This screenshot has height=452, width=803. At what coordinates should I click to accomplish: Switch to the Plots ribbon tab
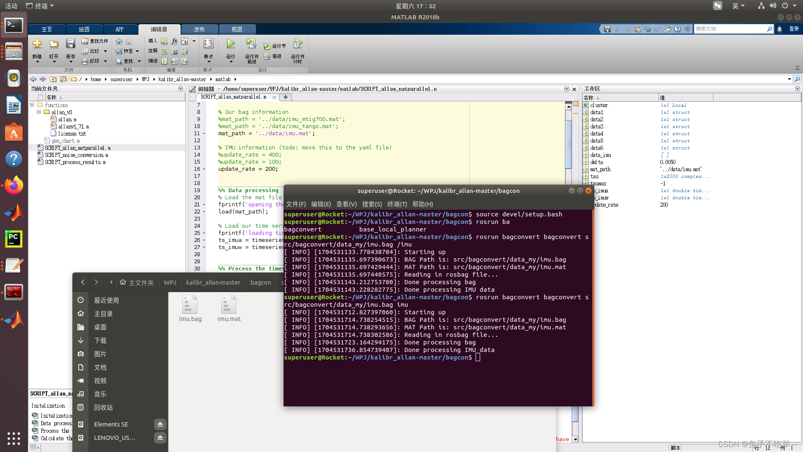point(84,29)
